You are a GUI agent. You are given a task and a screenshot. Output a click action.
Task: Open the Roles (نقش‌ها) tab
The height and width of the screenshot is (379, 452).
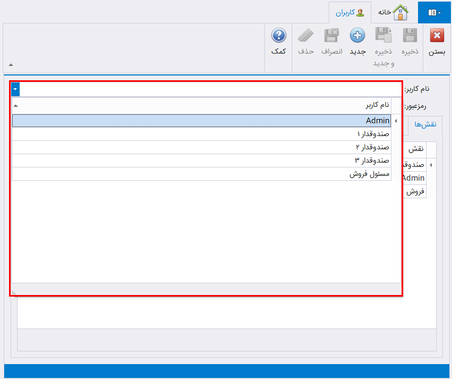[425, 124]
